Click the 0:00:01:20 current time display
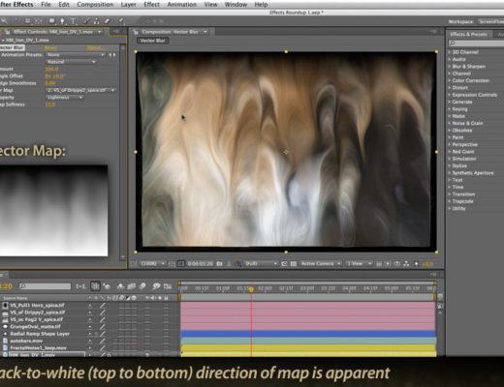This screenshot has height=387, width=504. (x=201, y=264)
